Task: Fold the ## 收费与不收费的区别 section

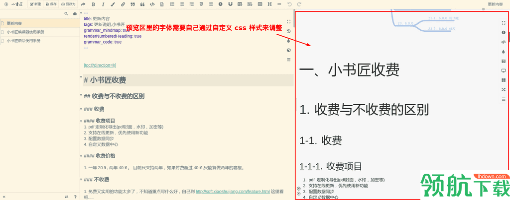Action: 81,95
